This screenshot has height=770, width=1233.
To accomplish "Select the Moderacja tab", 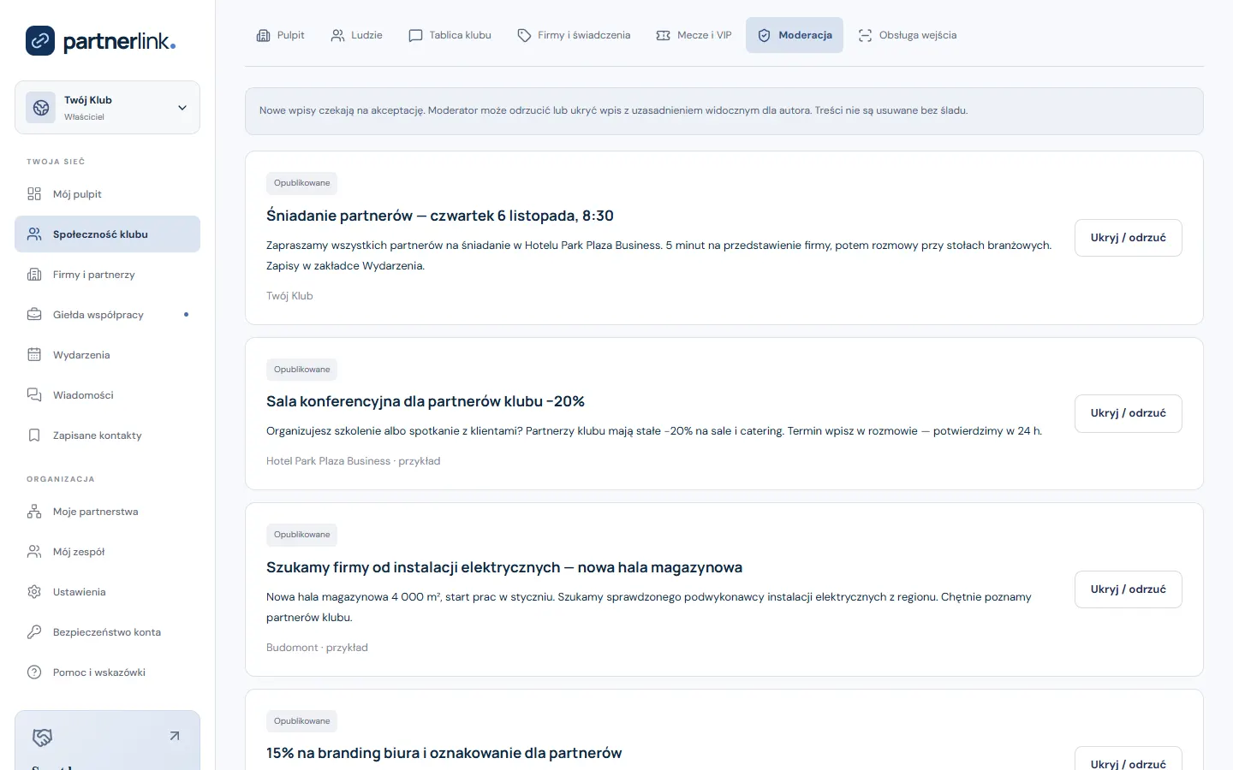I will click(795, 35).
